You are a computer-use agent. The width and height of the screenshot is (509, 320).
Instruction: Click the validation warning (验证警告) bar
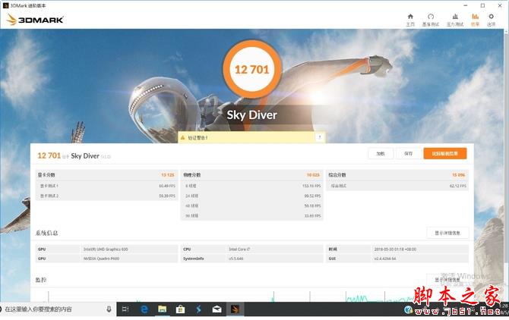pyautogui.click(x=251, y=138)
